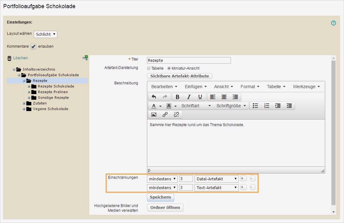This screenshot has width=344, height=223.
Task: Select the Tabelle radio button
Action: pos(149,68)
